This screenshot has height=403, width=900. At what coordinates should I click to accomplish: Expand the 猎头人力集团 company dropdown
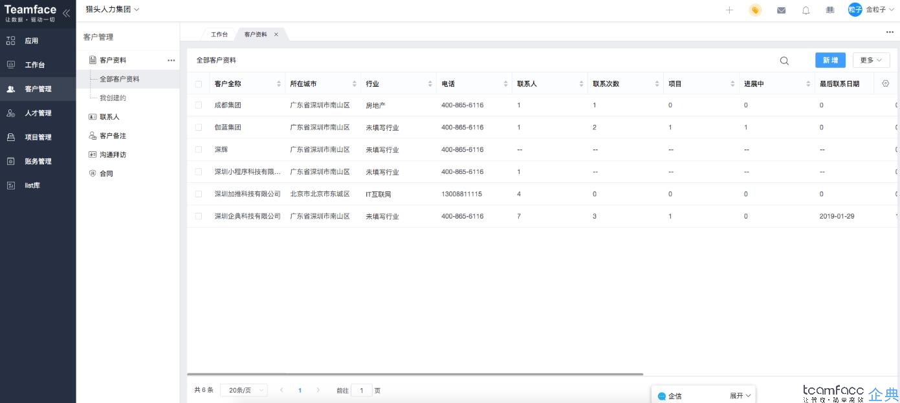click(x=113, y=10)
